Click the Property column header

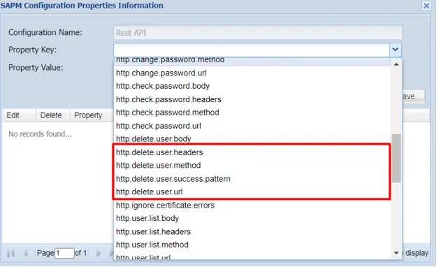click(x=92, y=115)
